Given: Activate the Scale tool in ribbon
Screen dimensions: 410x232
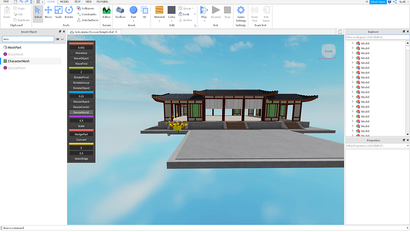Looking at the screenshot, I should [x=58, y=12].
